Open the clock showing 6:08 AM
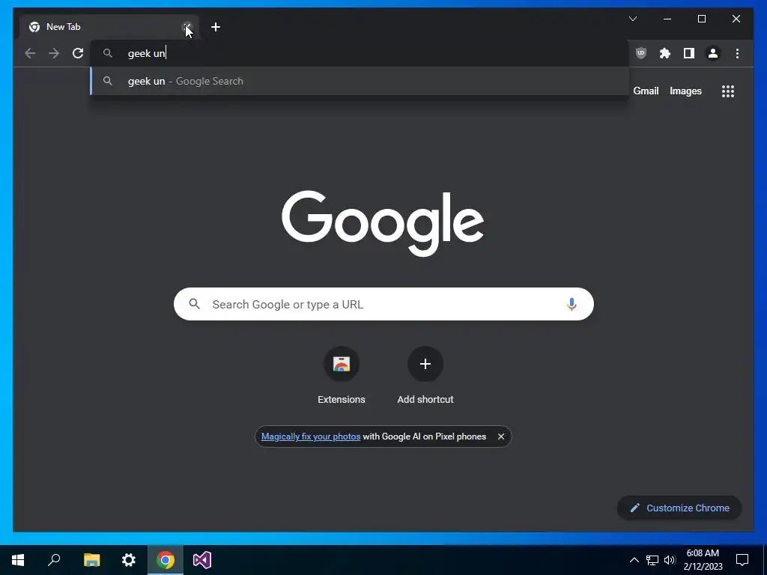Image resolution: width=767 pixels, height=575 pixels. point(703,560)
